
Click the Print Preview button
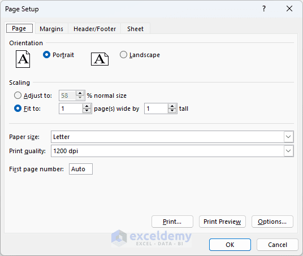(x=222, y=222)
